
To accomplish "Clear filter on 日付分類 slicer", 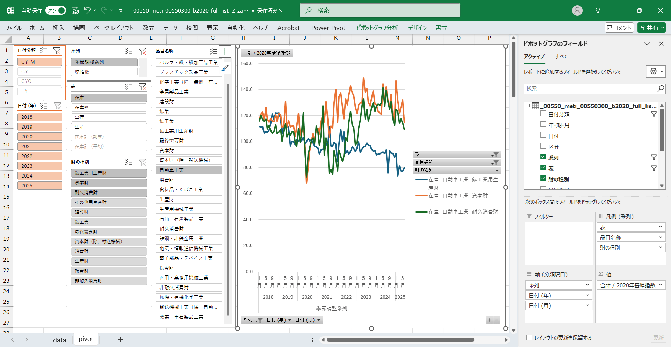I will tap(57, 51).
